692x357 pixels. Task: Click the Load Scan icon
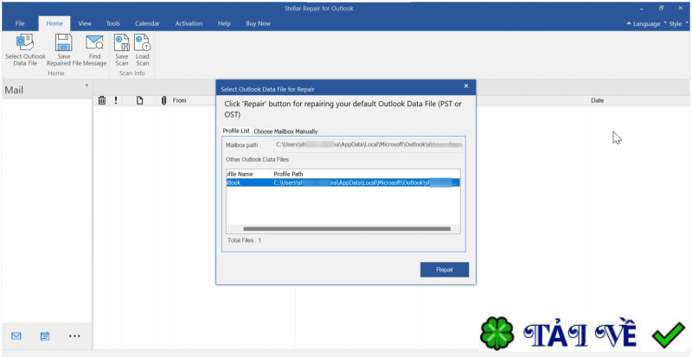(x=142, y=43)
